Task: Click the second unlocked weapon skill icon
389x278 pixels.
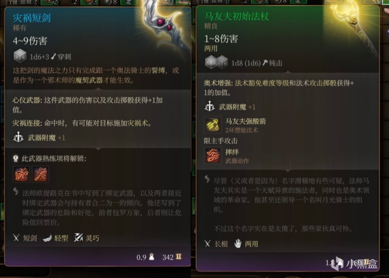Action: click(x=40, y=174)
